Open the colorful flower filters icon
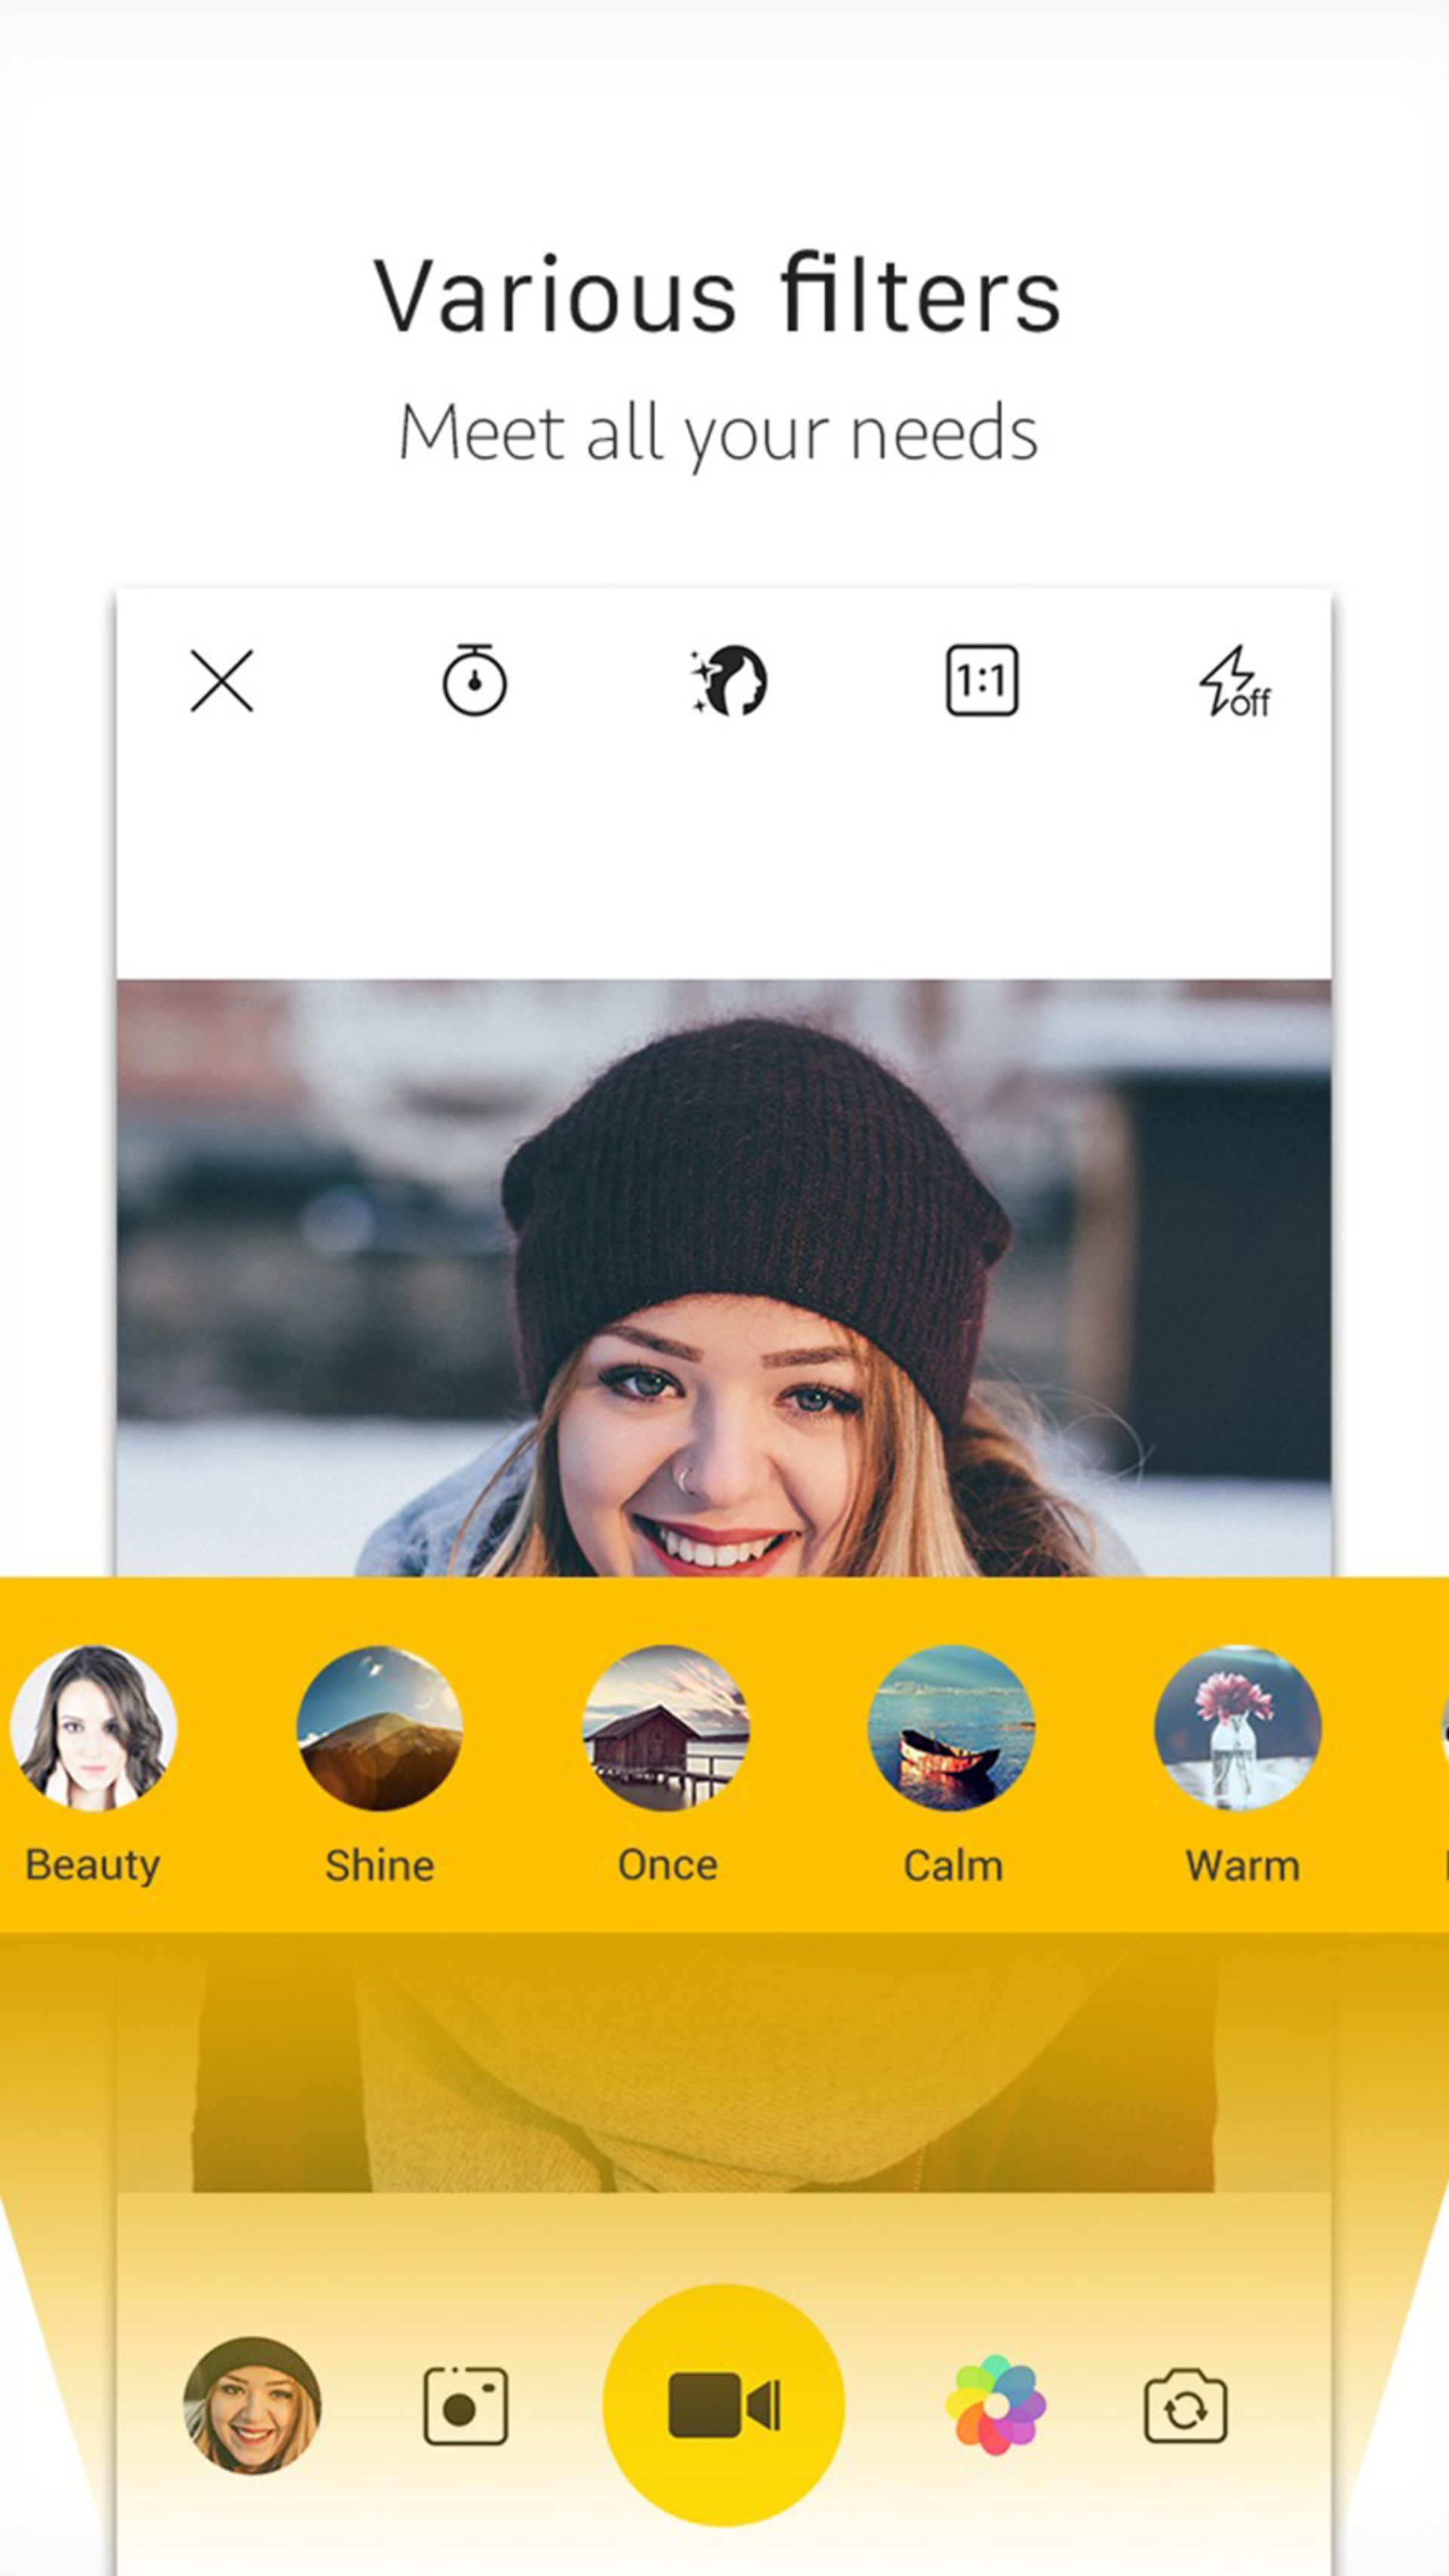Screen dimensions: 1449x2576 [996, 2405]
